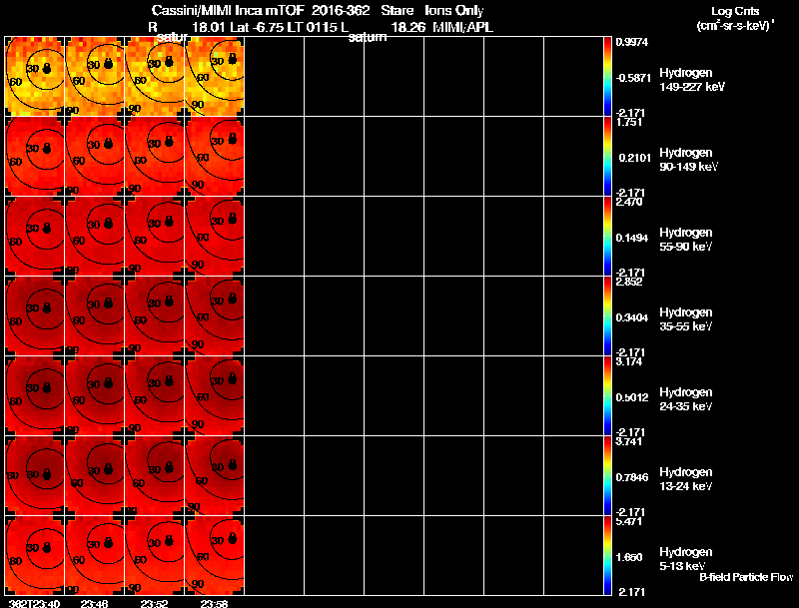Click the '23:58' time label

pos(215,603)
